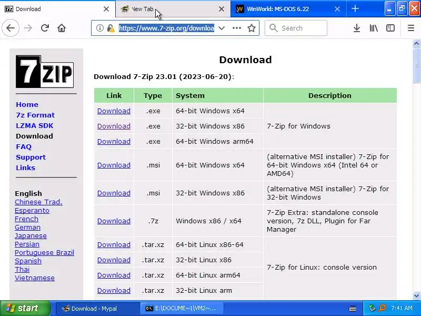
Task: Switch language to Japanese
Action: tap(31, 235)
